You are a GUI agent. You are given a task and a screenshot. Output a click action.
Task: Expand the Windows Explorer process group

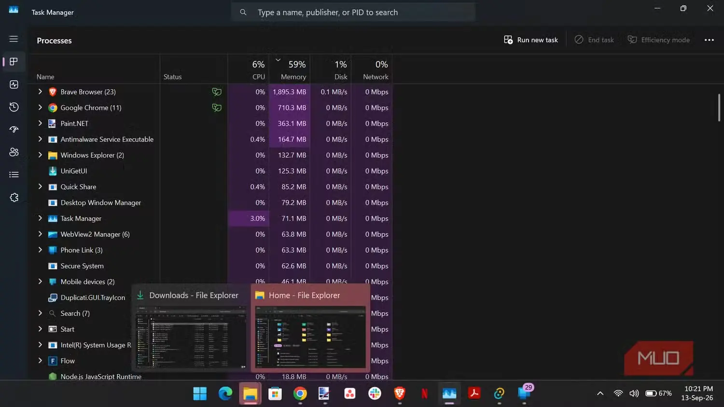40,155
